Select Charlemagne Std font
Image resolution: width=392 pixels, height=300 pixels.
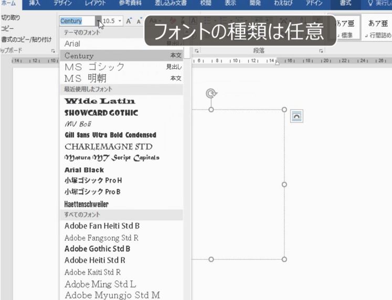122,147
